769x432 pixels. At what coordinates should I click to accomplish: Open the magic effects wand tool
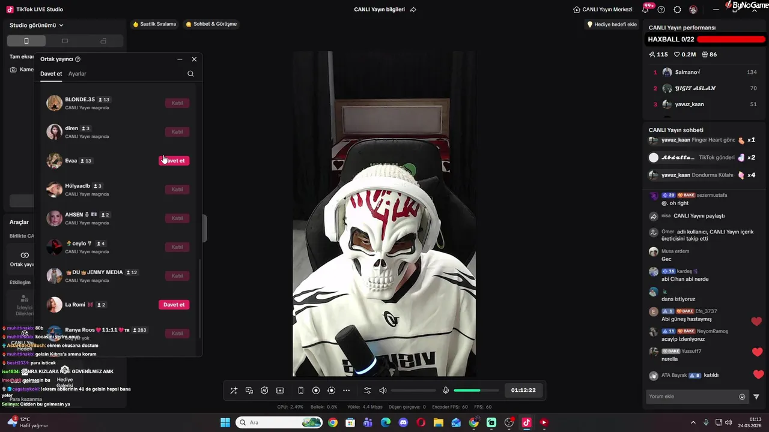(x=234, y=391)
